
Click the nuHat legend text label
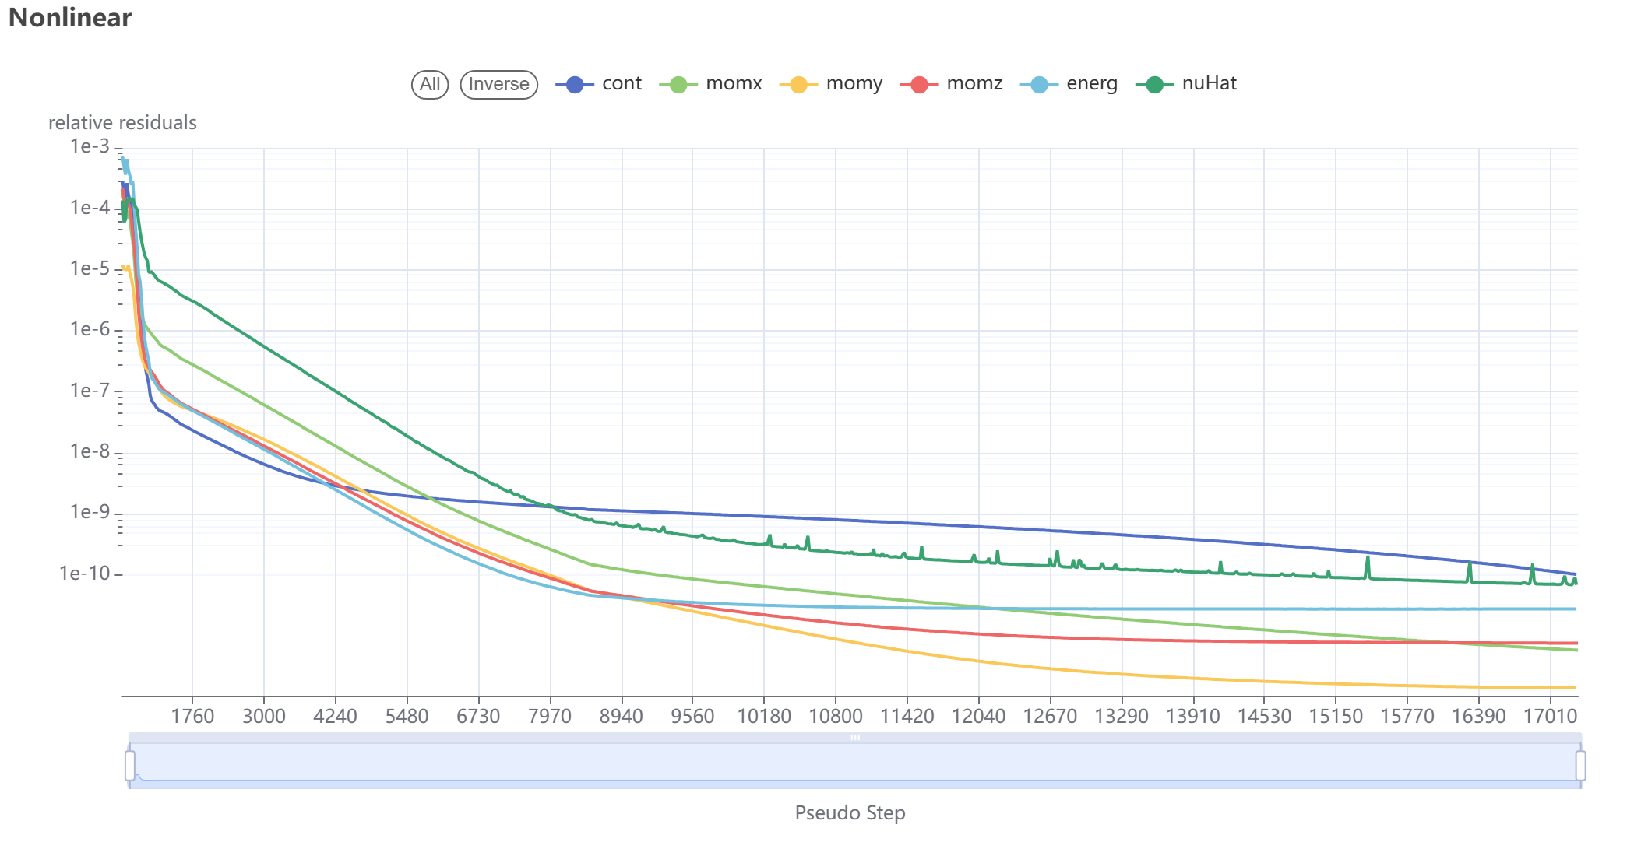tap(1209, 84)
